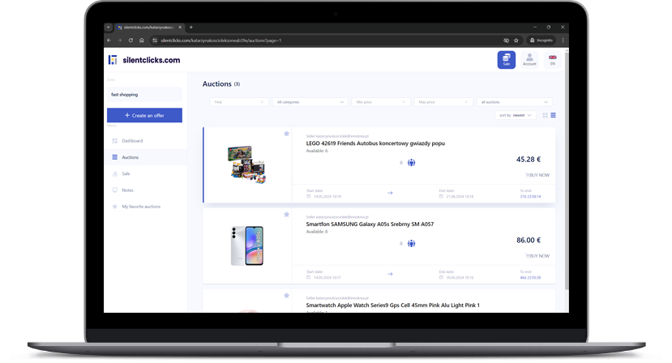Open Smartfon SAMSUNG Galaxy A05s auction title
Viewport: 672px width, 363px height.
click(370, 224)
